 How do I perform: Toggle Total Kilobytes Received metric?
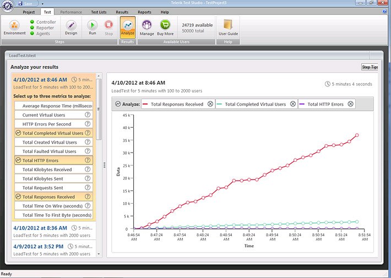point(53,170)
